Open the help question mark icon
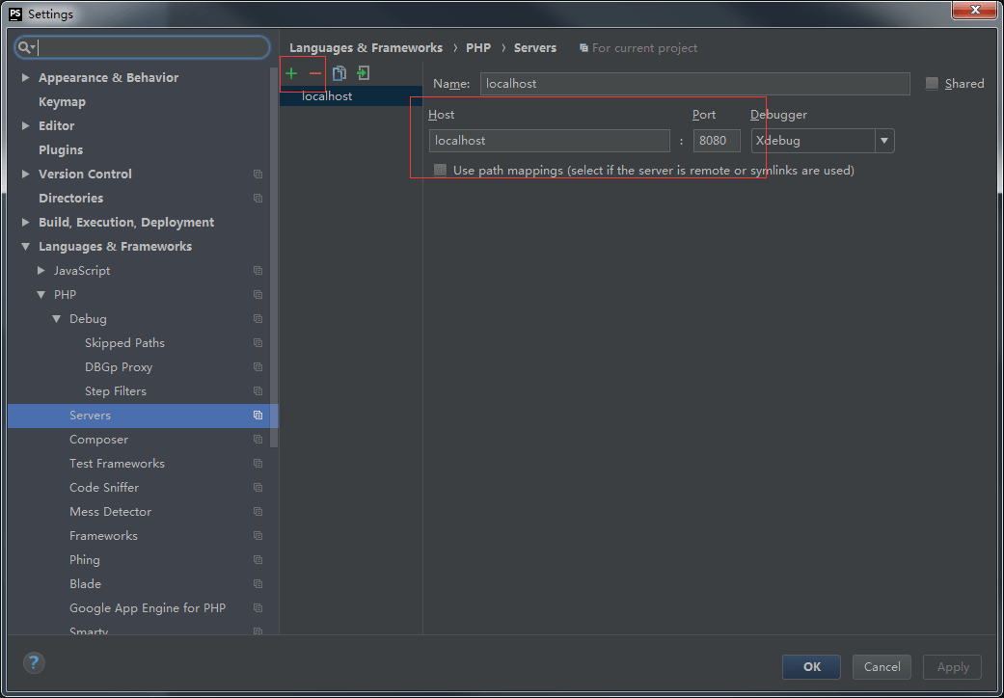1004x698 pixels. click(34, 662)
